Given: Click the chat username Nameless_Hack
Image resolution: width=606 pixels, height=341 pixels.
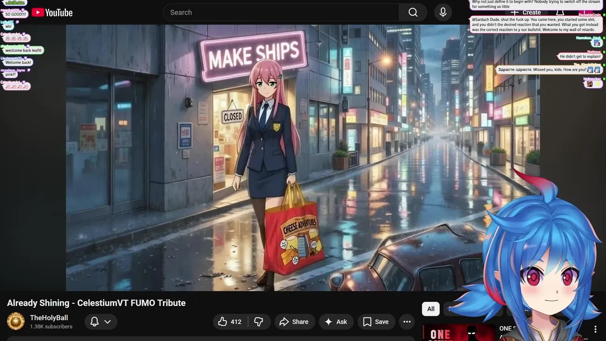Looking at the screenshot, I should click(x=588, y=38).
